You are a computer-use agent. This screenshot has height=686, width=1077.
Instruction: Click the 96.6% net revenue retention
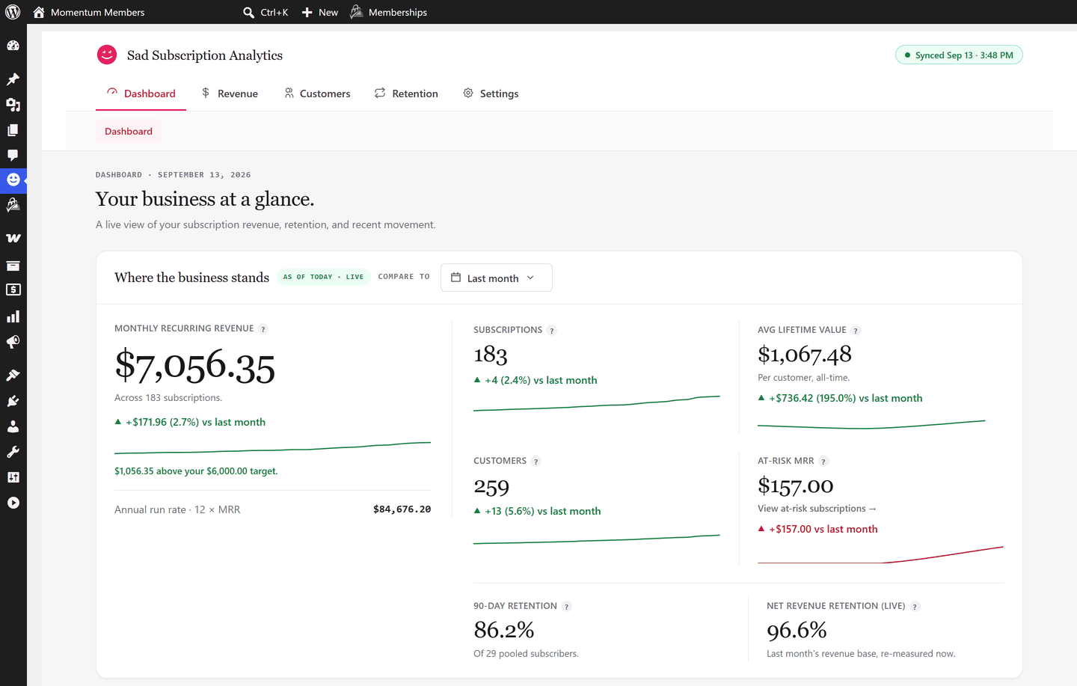click(x=797, y=631)
